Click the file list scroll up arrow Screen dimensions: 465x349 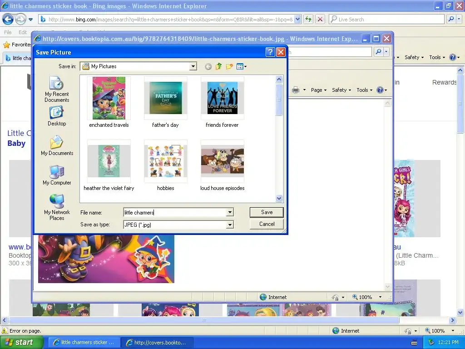(x=279, y=79)
